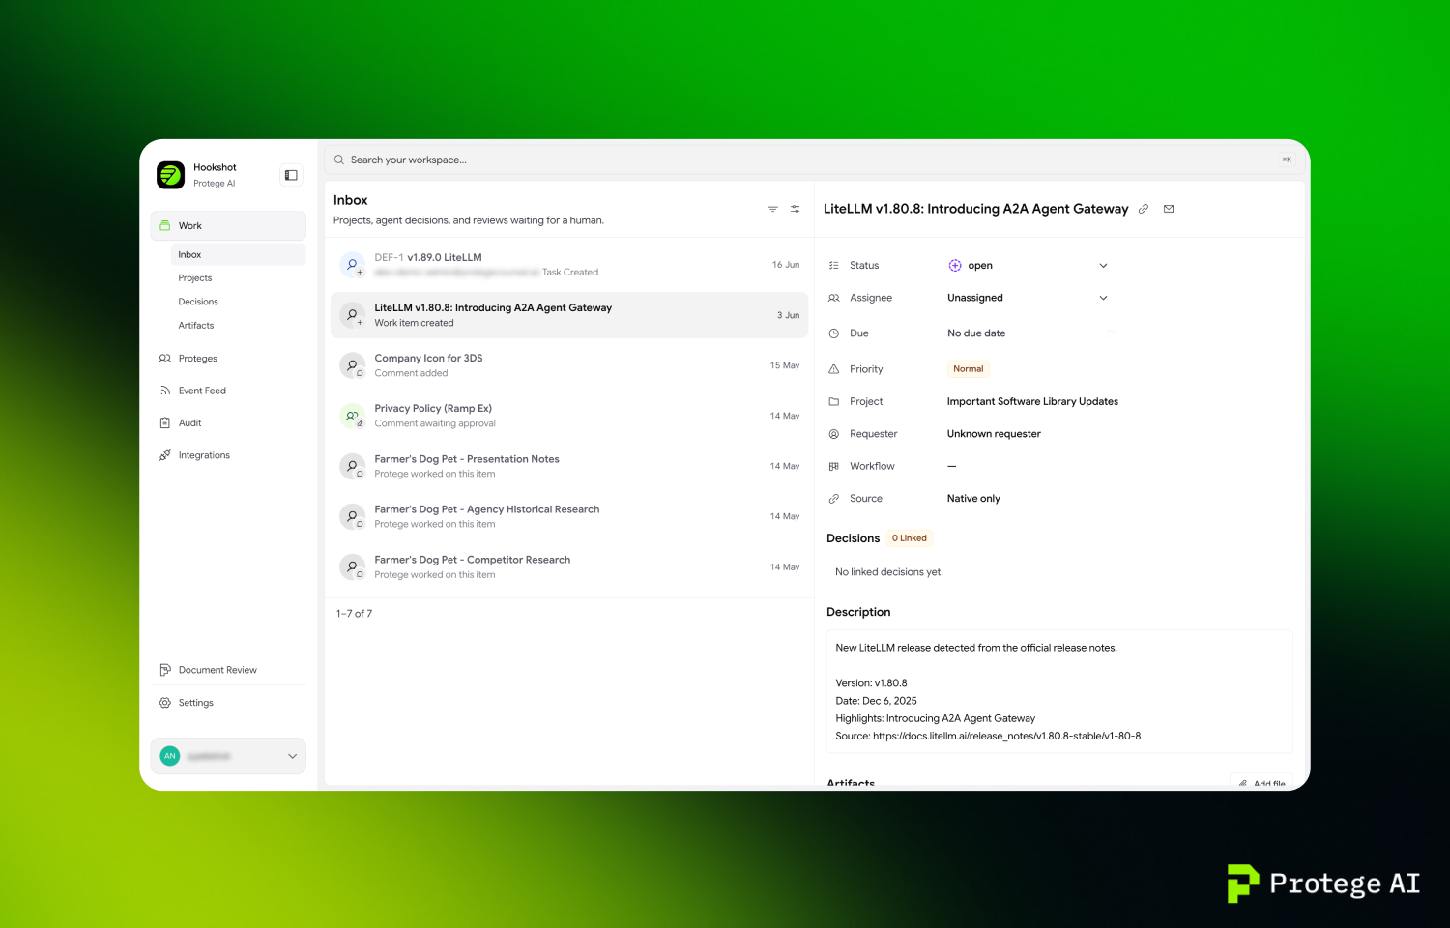Screen dimensions: 1450x928
Task: Click the Normal priority badge
Action: point(969,369)
